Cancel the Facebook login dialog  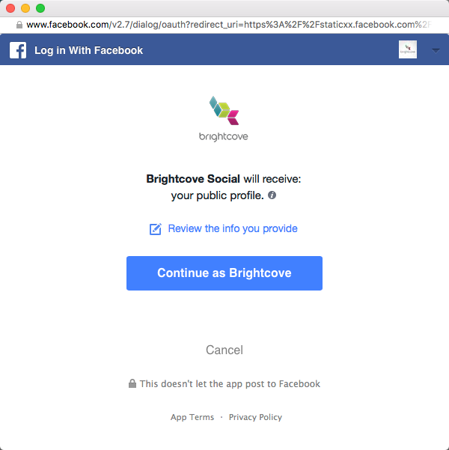pos(224,350)
